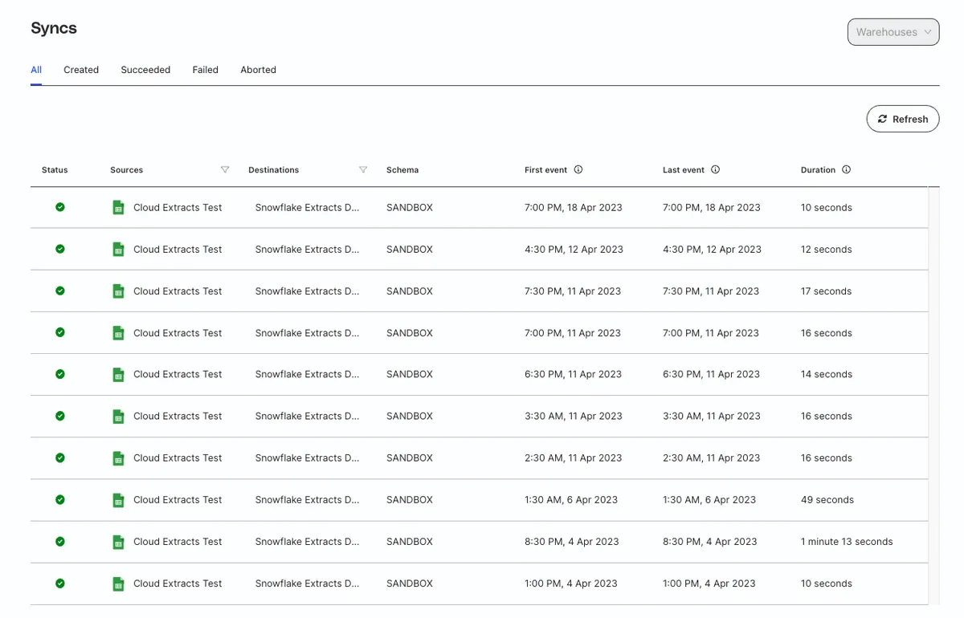Click first event 1:00 PM, 4 Apr 2023
The image size is (964, 618).
571,583
